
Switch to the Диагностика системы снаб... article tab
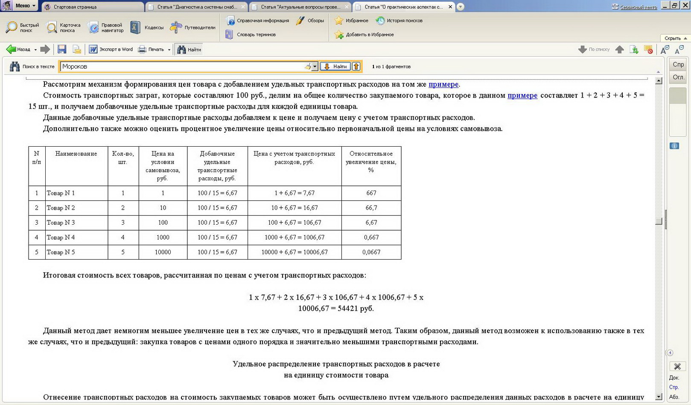coord(196,7)
